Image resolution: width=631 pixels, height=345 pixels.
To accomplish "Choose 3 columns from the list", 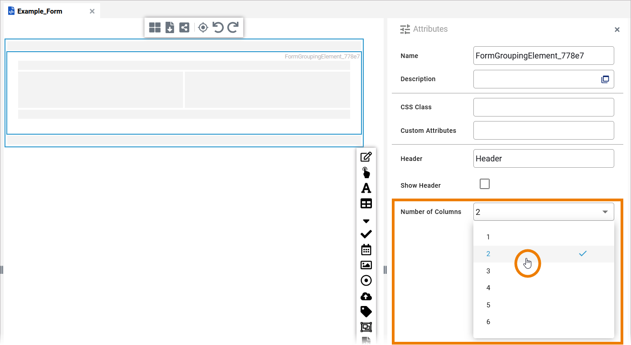I will 544,271.
